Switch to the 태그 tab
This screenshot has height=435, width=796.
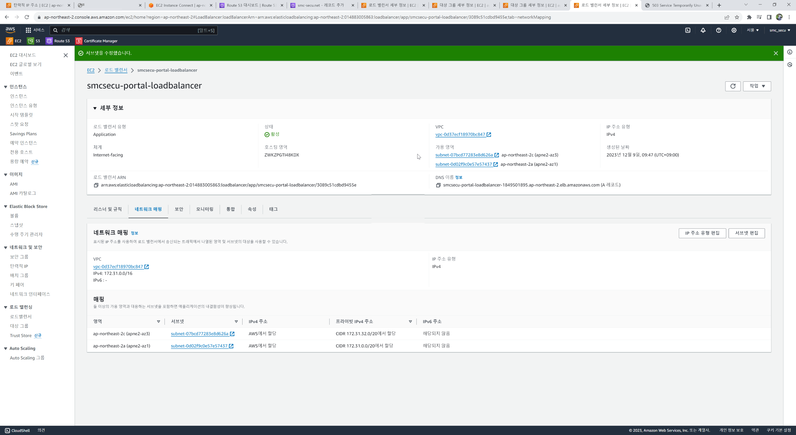(274, 209)
